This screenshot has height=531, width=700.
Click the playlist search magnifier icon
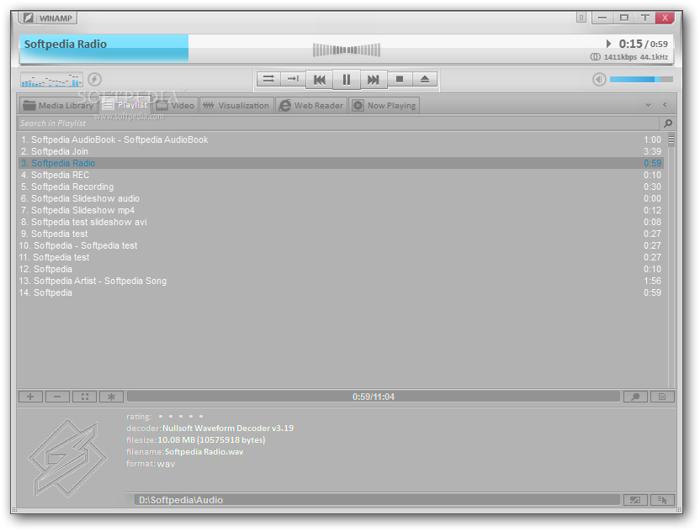pyautogui.click(x=668, y=123)
